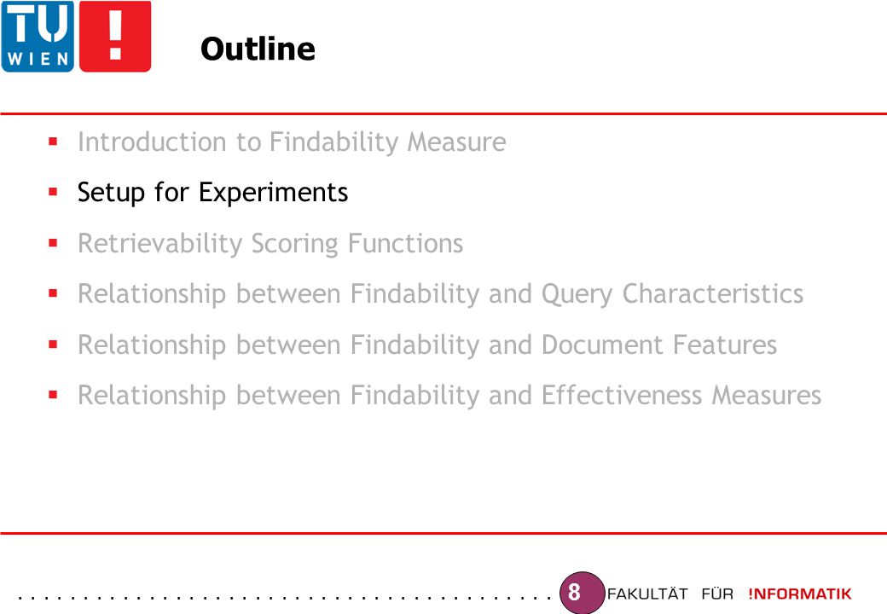
Task: Click the red !NFORMATIK footer text
Action: tap(800, 594)
